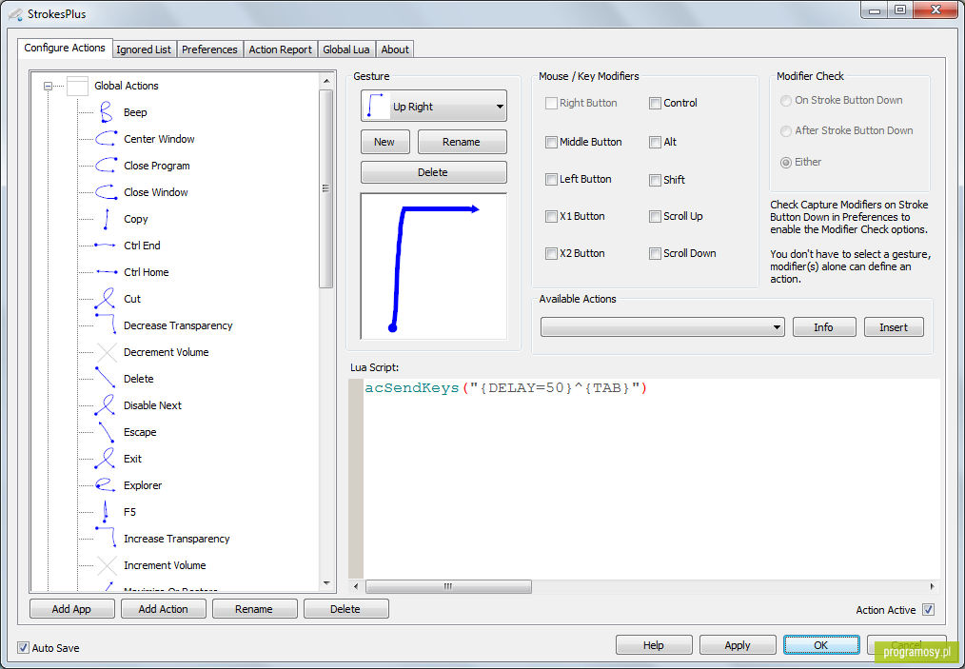This screenshot has height=669, width=965.
Task: Select the Either radio button
Action: click(786, 163)
